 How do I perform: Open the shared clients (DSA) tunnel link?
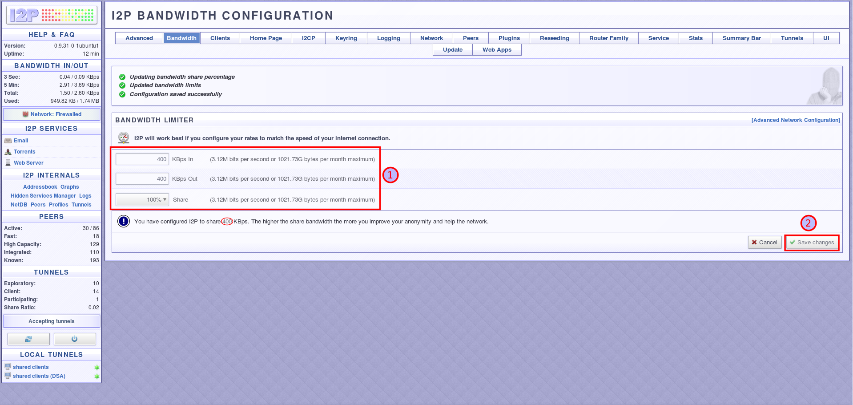(39, 376)
